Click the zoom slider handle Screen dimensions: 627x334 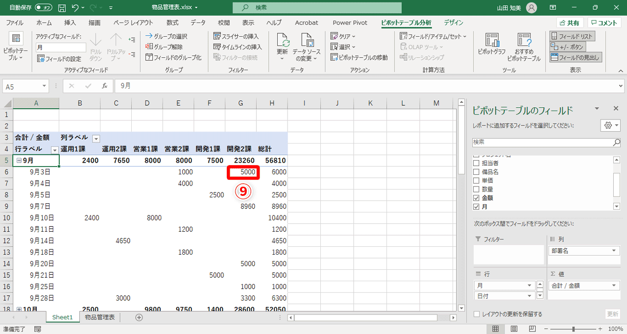573,329
